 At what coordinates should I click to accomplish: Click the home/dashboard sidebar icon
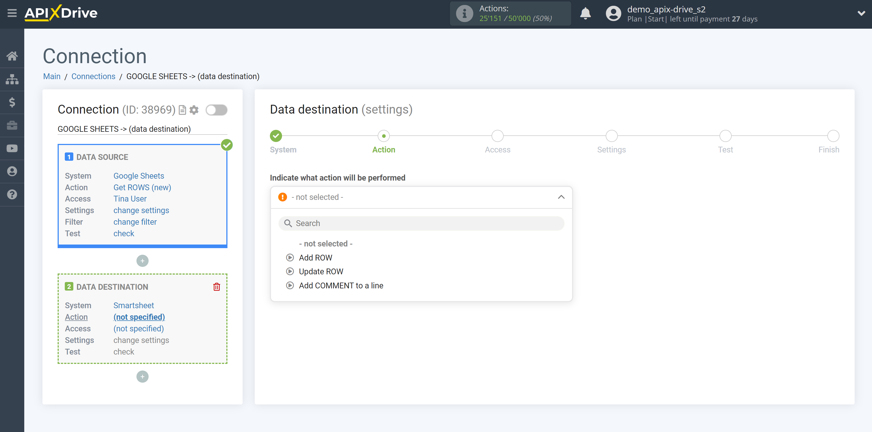[x=12, y=56]
